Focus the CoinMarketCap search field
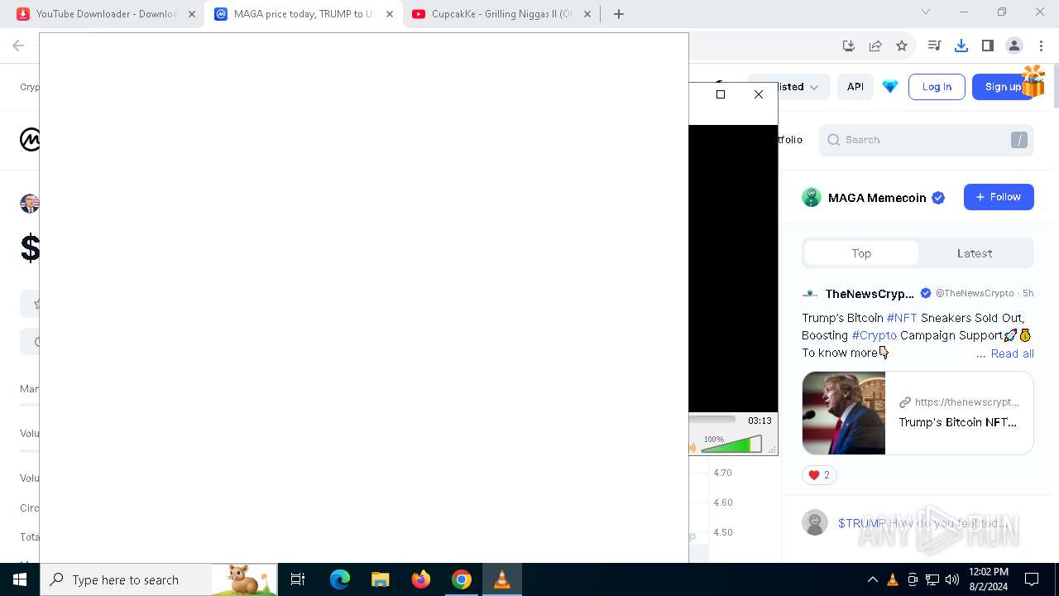Image resolution: width=1059 pixels, height=596 pixels. coord(927,140)
